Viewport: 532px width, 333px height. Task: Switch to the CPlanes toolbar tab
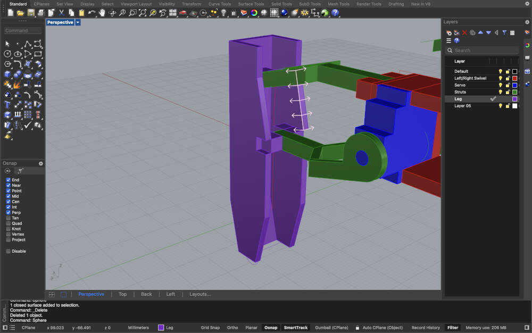pos(41,4)
